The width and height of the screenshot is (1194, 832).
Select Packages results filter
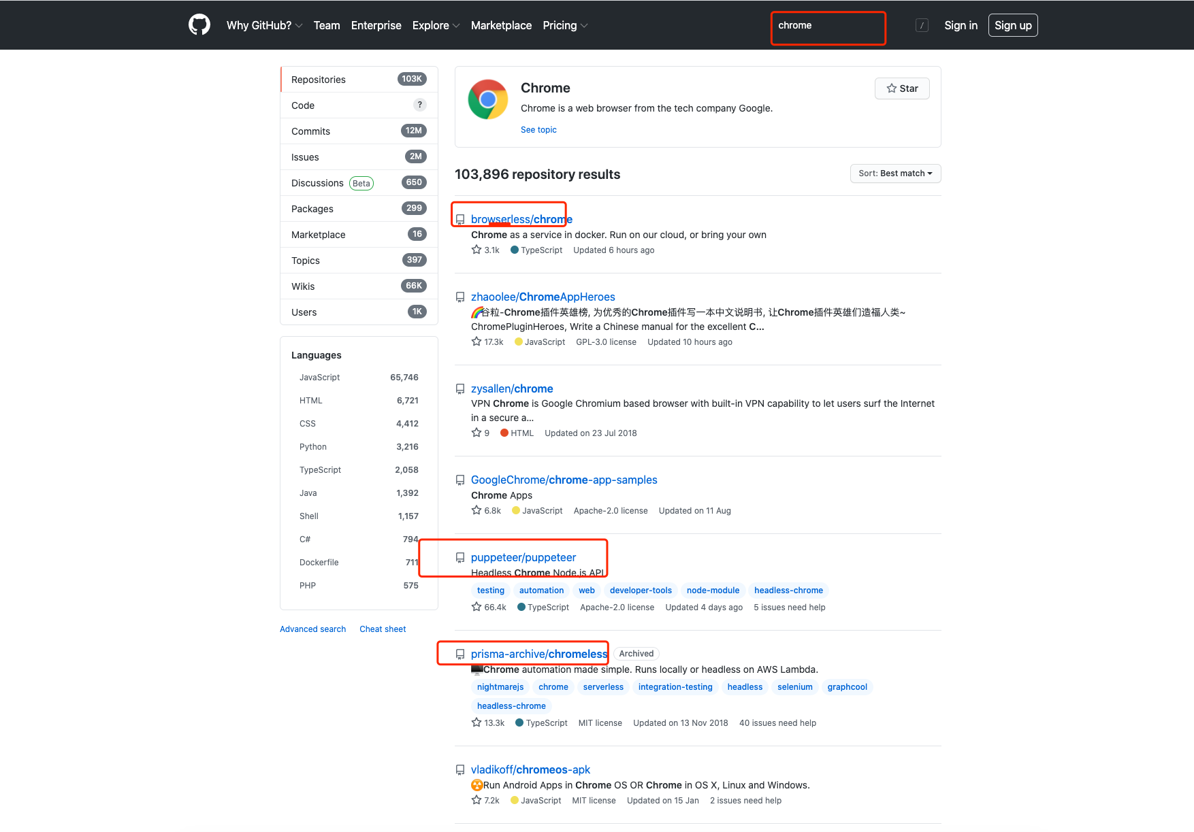[359, 209]
